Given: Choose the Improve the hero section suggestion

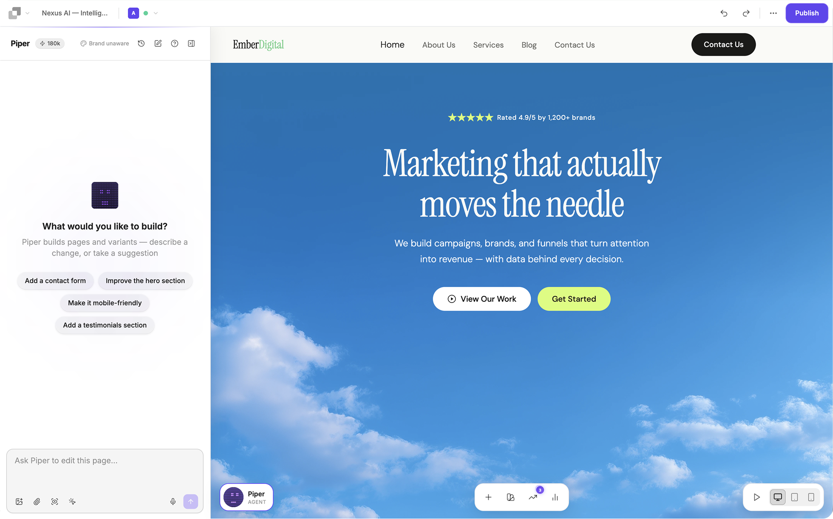Looking at the screenshot, I should (145, 281).
